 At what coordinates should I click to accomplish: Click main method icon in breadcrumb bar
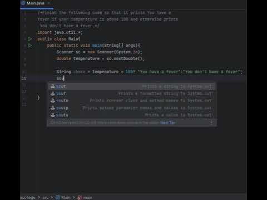pyautogui.click(x=80, y=198)
